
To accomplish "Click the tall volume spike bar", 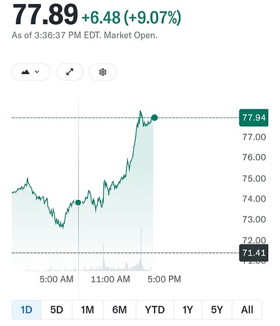I will click(141, 249).
